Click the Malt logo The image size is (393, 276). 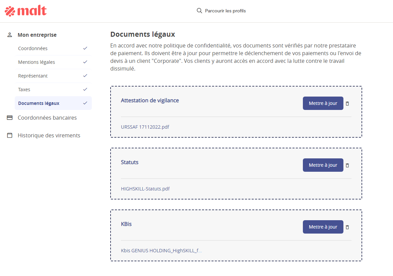[x=25, y=11]
